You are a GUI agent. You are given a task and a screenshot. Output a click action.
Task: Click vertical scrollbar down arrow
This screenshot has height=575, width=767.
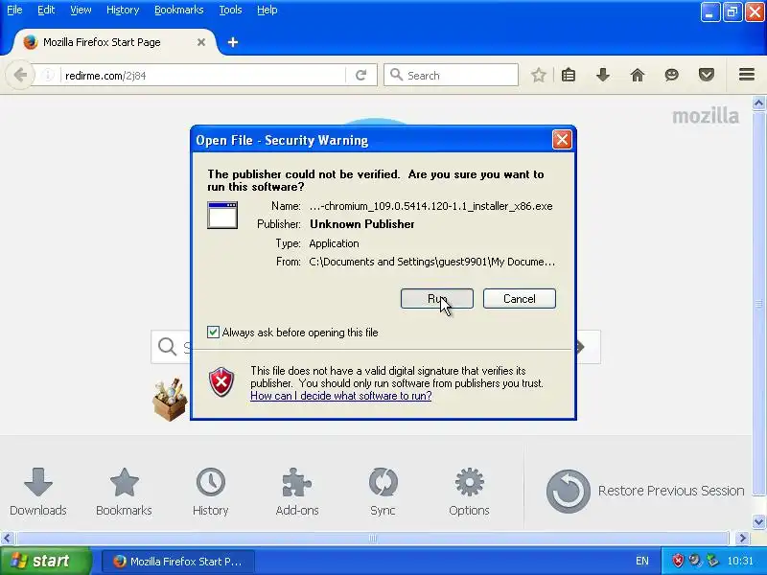pyautogui.click(x=758, y=521)
